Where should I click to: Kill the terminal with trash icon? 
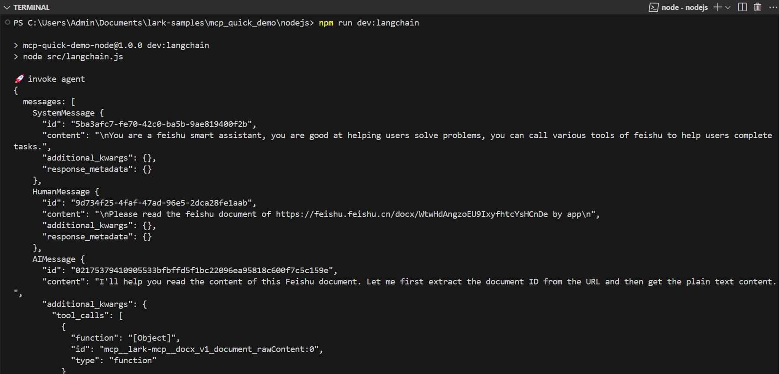click(x=757, y=7)
